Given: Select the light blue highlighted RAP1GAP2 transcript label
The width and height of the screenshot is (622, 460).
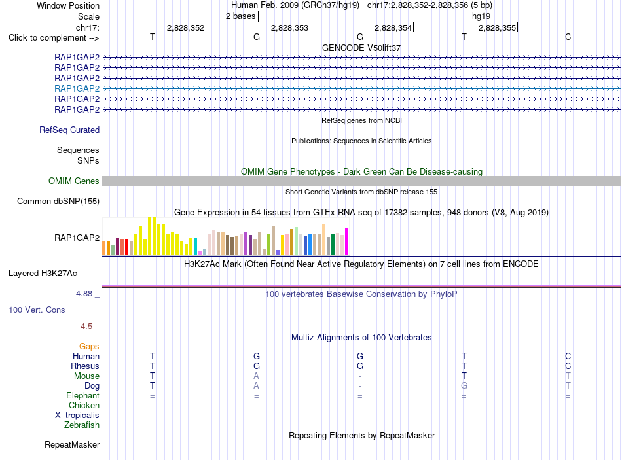Looking at the screenshot, I should click(77, 88).
